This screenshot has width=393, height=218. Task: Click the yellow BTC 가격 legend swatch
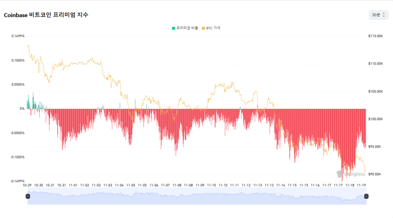click(203, 28)
